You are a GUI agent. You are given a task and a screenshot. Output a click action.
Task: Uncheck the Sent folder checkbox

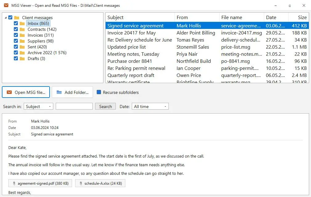16,47
